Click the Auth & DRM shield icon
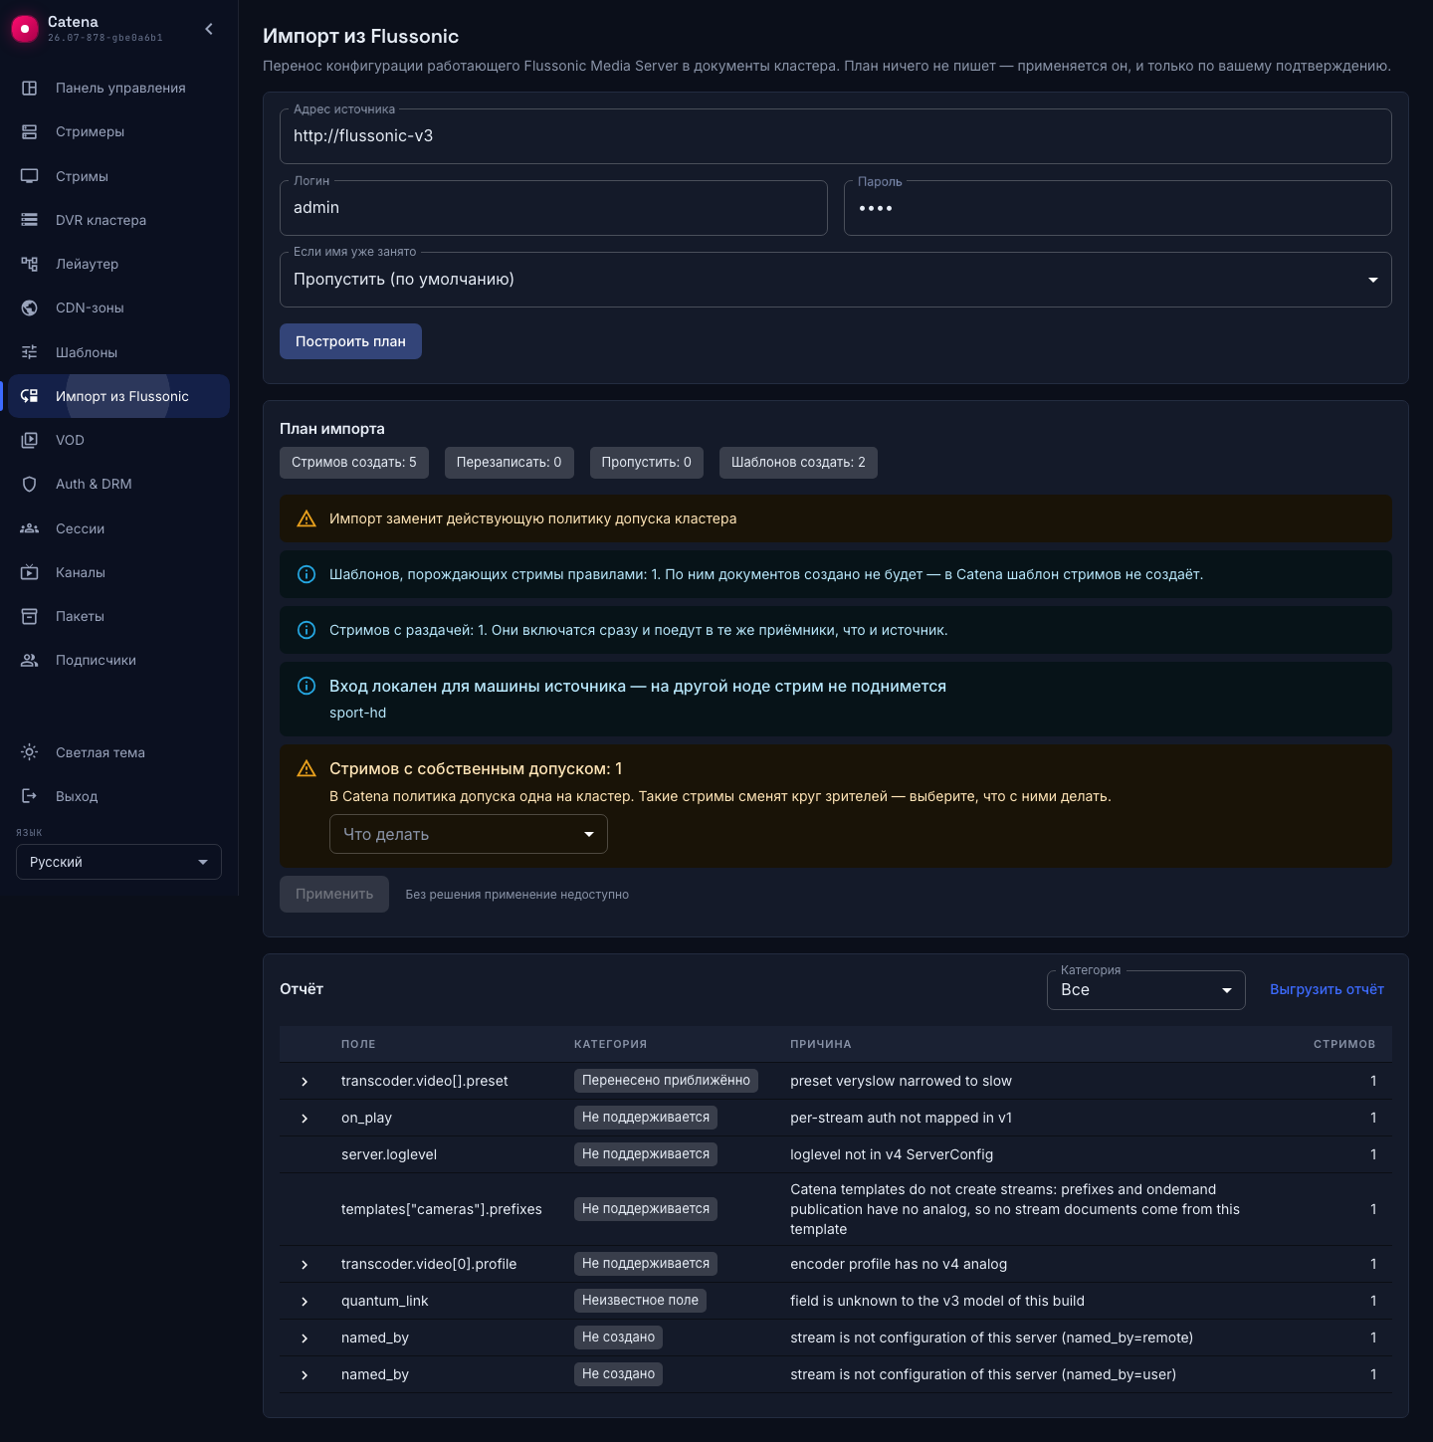1433x1442 pixels. point(30,484)
